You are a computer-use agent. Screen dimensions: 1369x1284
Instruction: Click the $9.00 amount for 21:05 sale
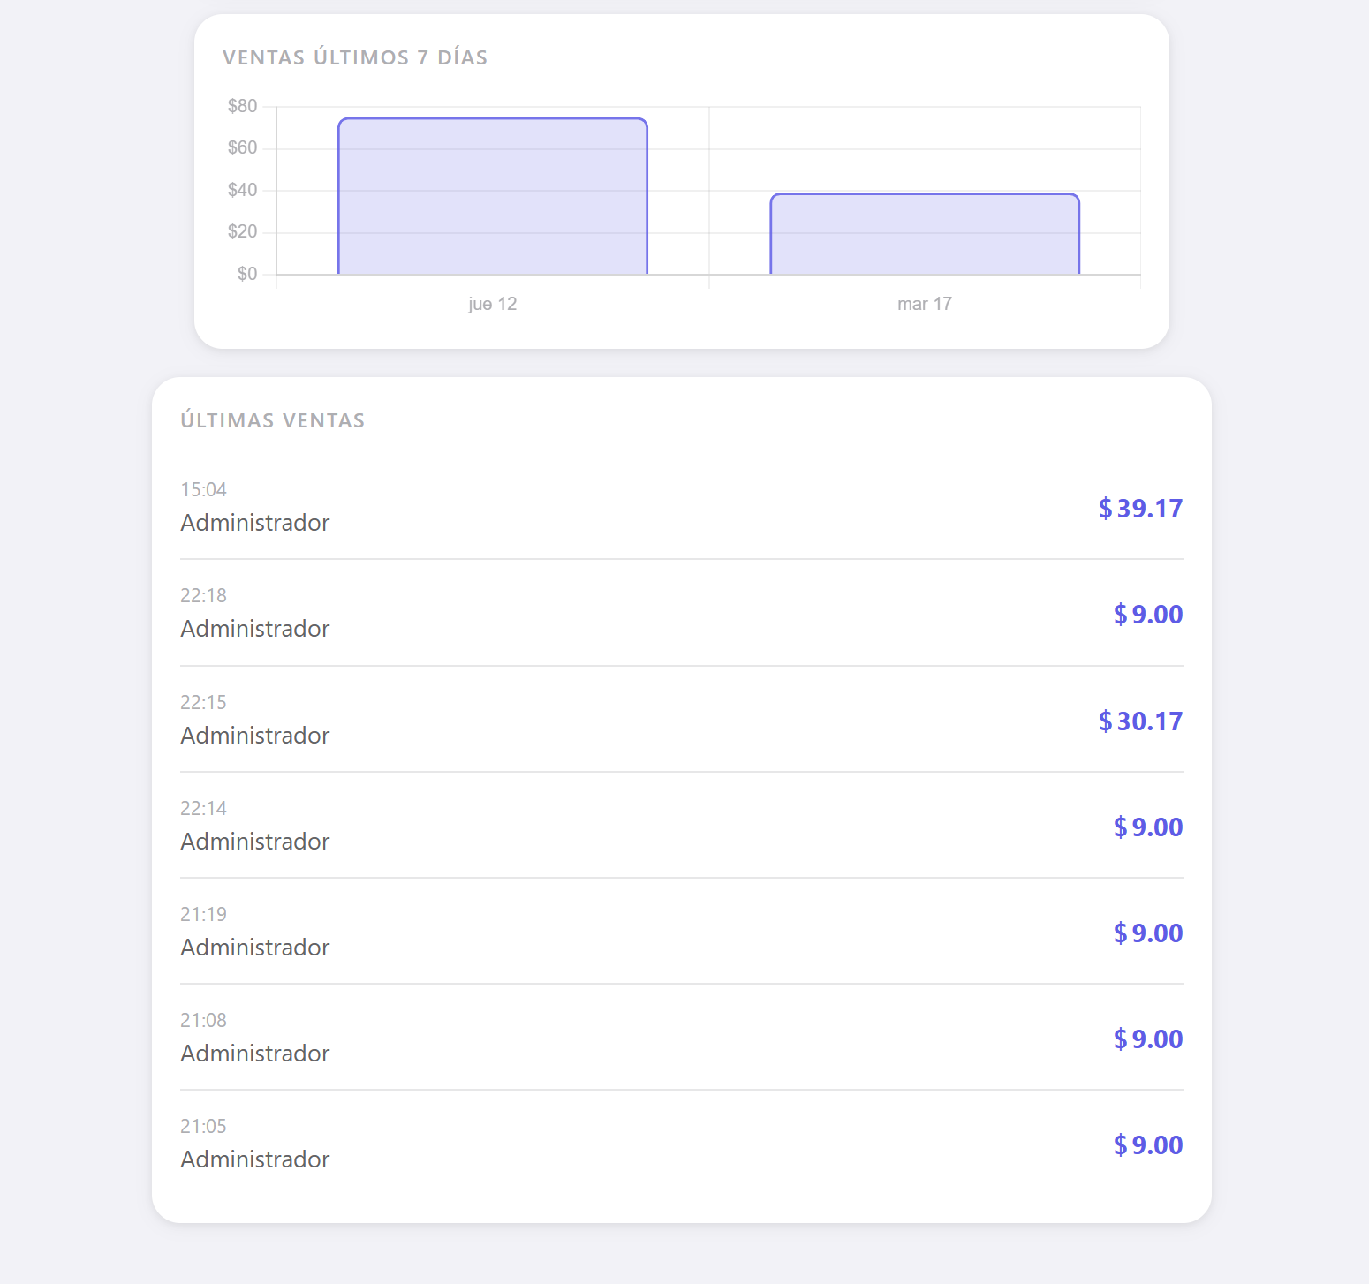pyautogui.click(x=1147, y=1145)
